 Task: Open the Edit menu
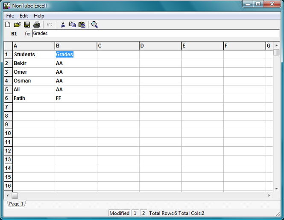[x=24, y=16]
